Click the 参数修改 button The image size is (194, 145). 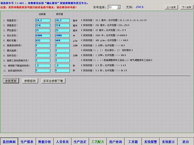click(30, 81)
